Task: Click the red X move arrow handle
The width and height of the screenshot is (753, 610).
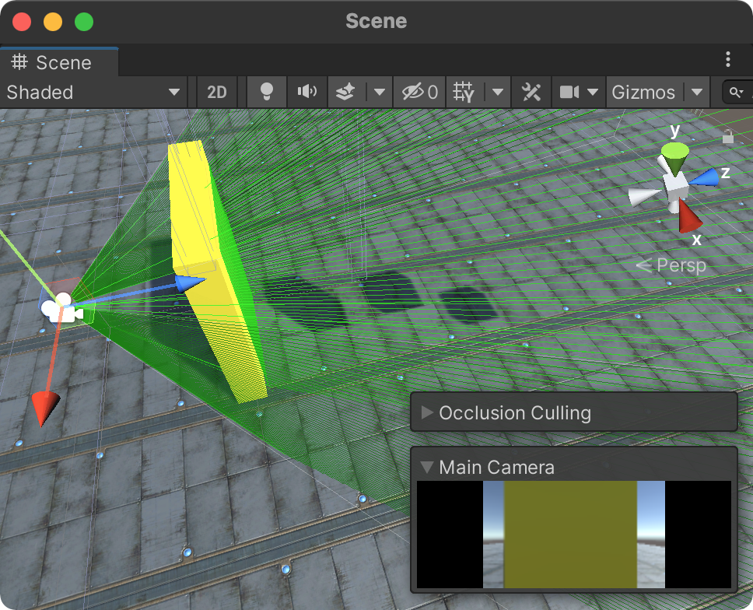Action: [44, 408]
